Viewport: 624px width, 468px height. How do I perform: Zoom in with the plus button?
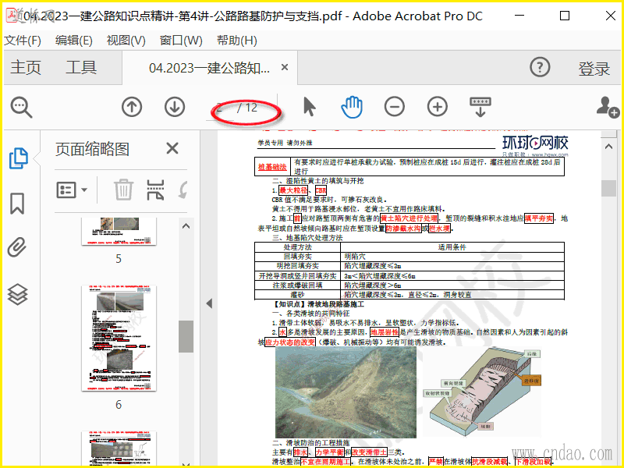coord(438,107)
